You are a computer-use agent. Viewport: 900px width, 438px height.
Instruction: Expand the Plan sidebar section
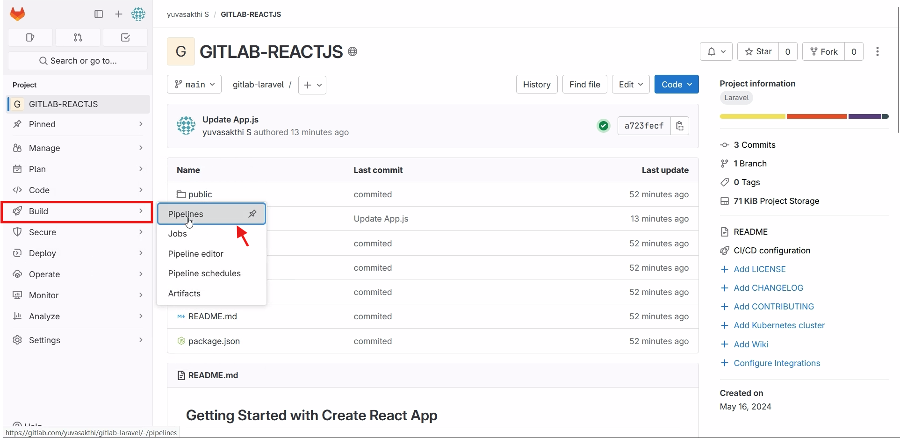[x=78, y=169]
